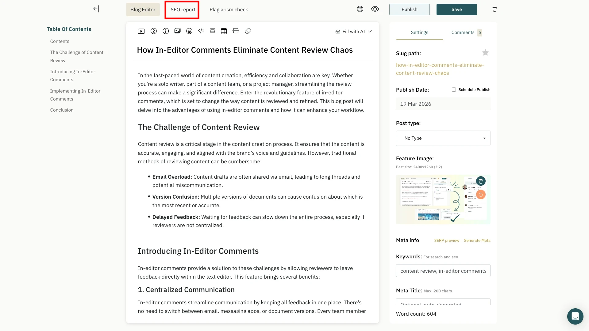This screenshot has width=589, height=331.
Task: Click the image gallery insert icon
Action: click(177, 31)
